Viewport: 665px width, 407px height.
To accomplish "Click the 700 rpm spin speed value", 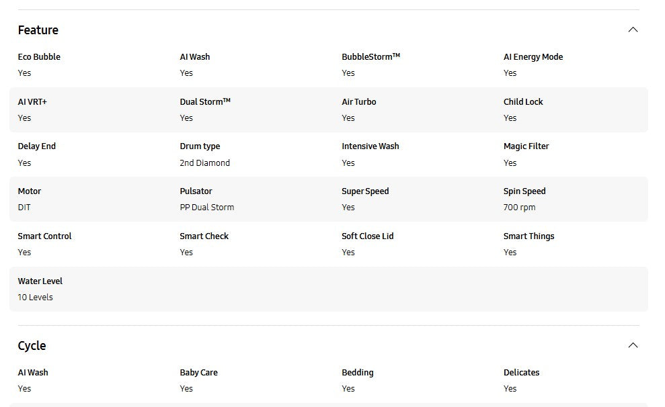I will [520, 208].
